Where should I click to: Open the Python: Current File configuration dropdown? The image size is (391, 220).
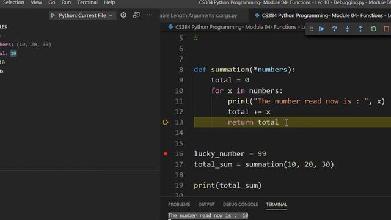[x=83, y=15]
